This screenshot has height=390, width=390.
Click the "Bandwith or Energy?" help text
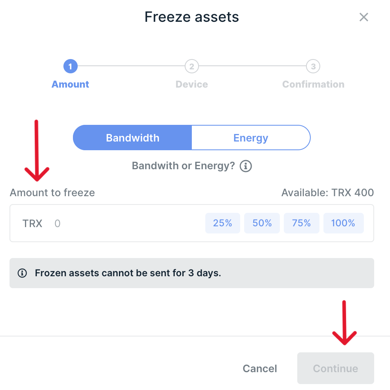click(x=184, y=166)
